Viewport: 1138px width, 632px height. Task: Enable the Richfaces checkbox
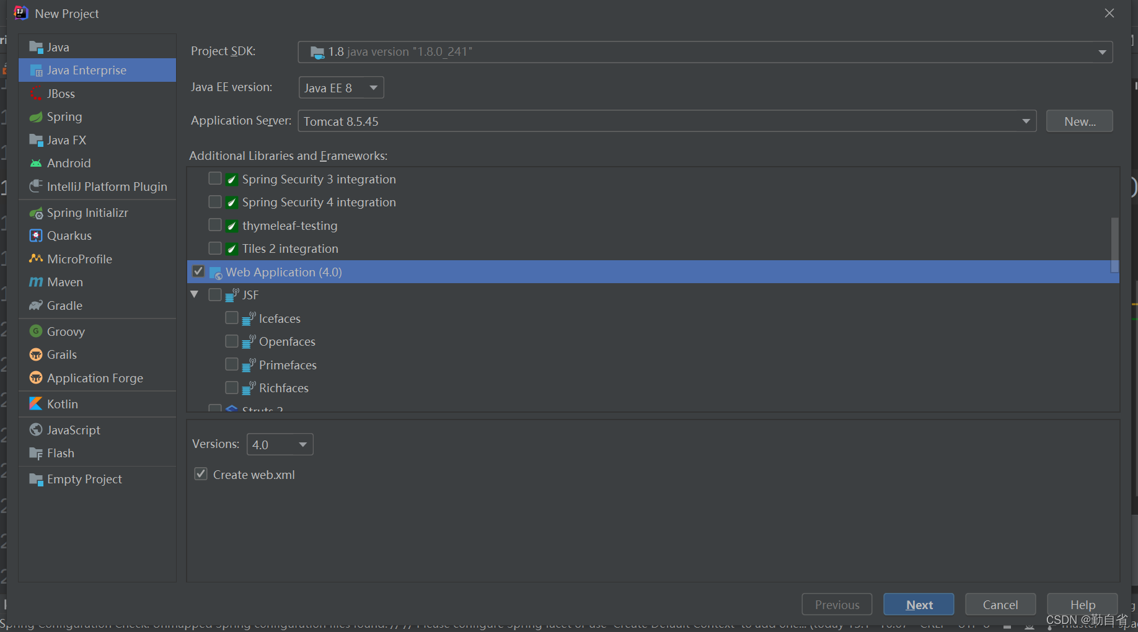click(232, 388)
